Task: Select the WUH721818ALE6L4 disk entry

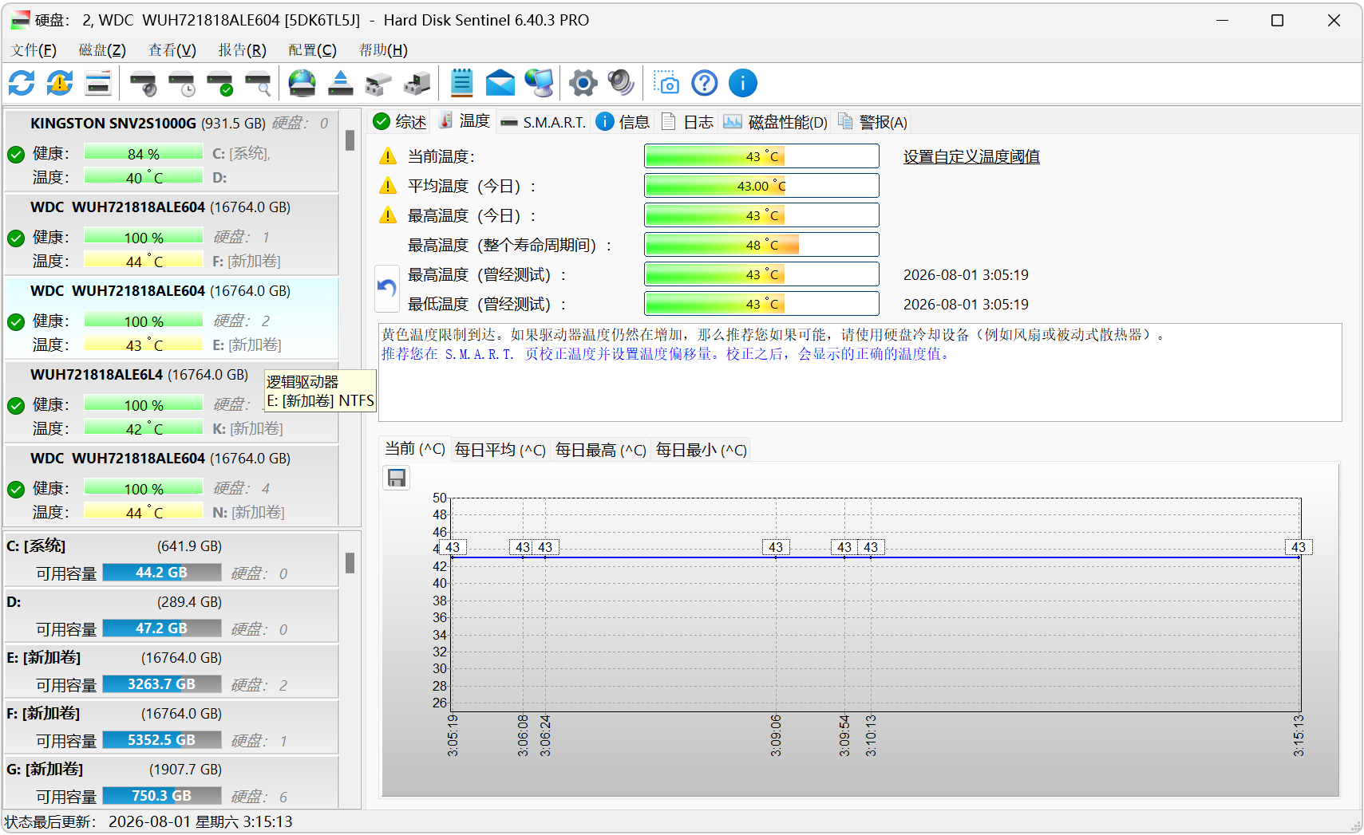Action: 172,402
